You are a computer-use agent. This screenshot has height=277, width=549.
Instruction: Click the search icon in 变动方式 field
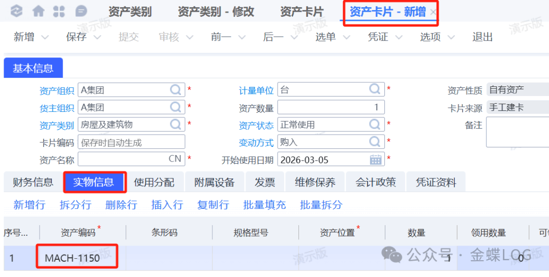[x=375, y=142]
